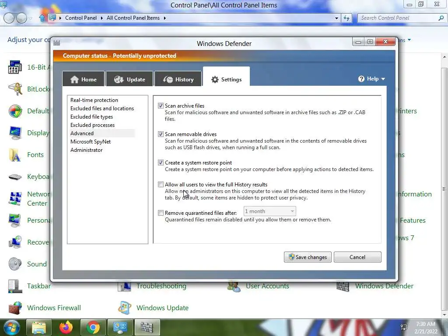Screen dimensions: 448x336
Task: Open Excluded processes settings
Action: [92, 125]
